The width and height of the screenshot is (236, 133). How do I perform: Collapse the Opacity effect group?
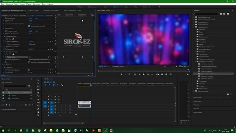pos(2,36)
